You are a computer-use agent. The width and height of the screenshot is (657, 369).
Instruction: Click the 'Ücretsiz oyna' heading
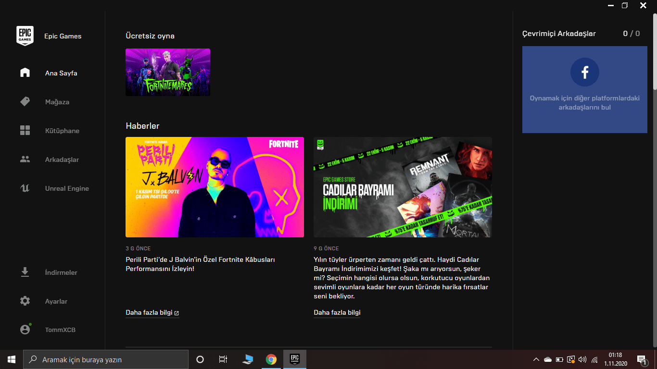pyautogui.click(x=150, y=36)
